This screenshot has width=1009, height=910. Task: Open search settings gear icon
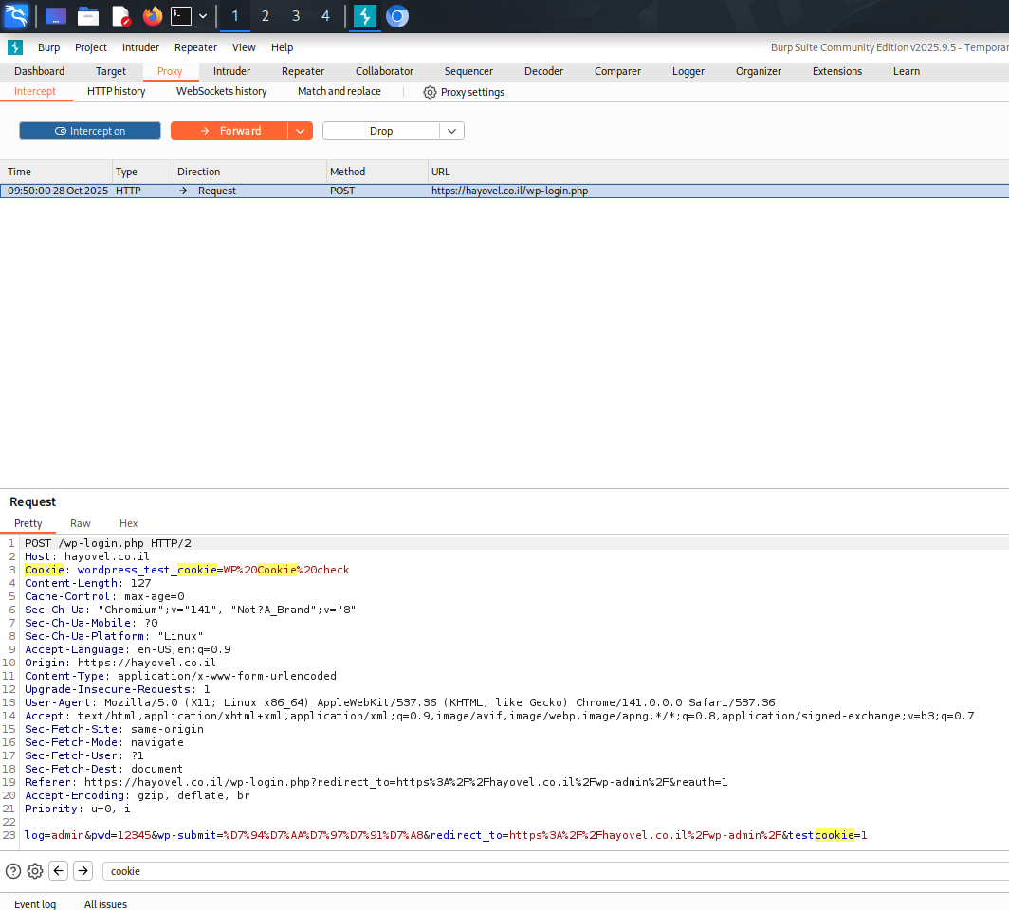pos(35,871)
